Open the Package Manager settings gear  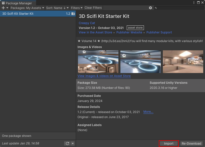coord(150,8)
